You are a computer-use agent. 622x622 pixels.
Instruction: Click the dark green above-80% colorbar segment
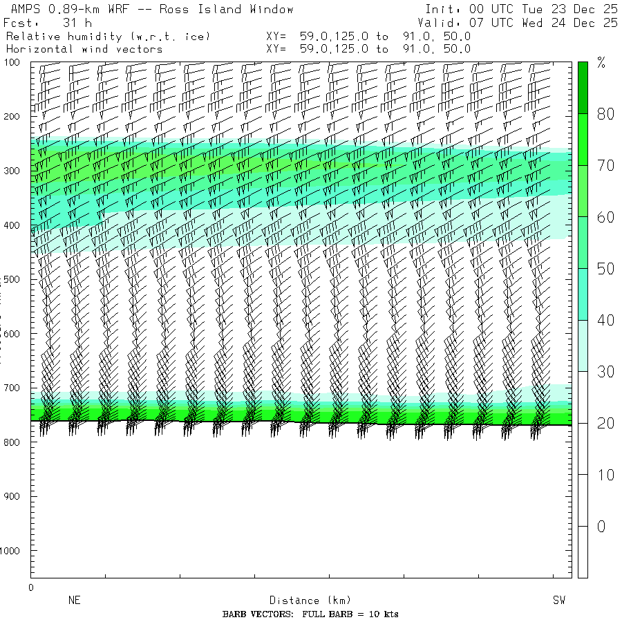(583, 87)
